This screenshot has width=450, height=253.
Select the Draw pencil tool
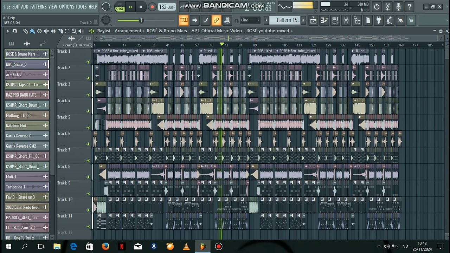coord(25,31)
